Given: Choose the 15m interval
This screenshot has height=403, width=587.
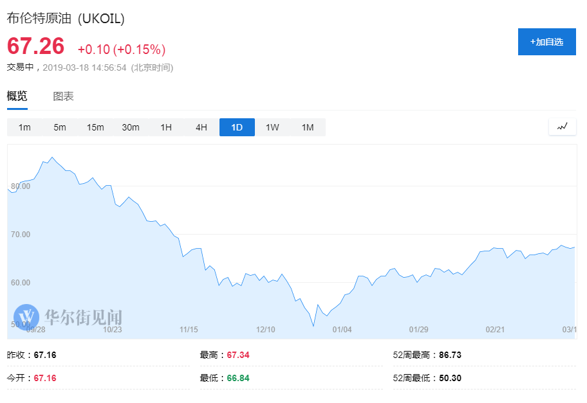Looking at the screenshot, I should point(95,127).
